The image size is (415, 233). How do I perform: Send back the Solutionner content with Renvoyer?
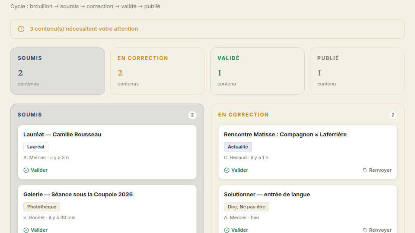(x=377, y=230)
